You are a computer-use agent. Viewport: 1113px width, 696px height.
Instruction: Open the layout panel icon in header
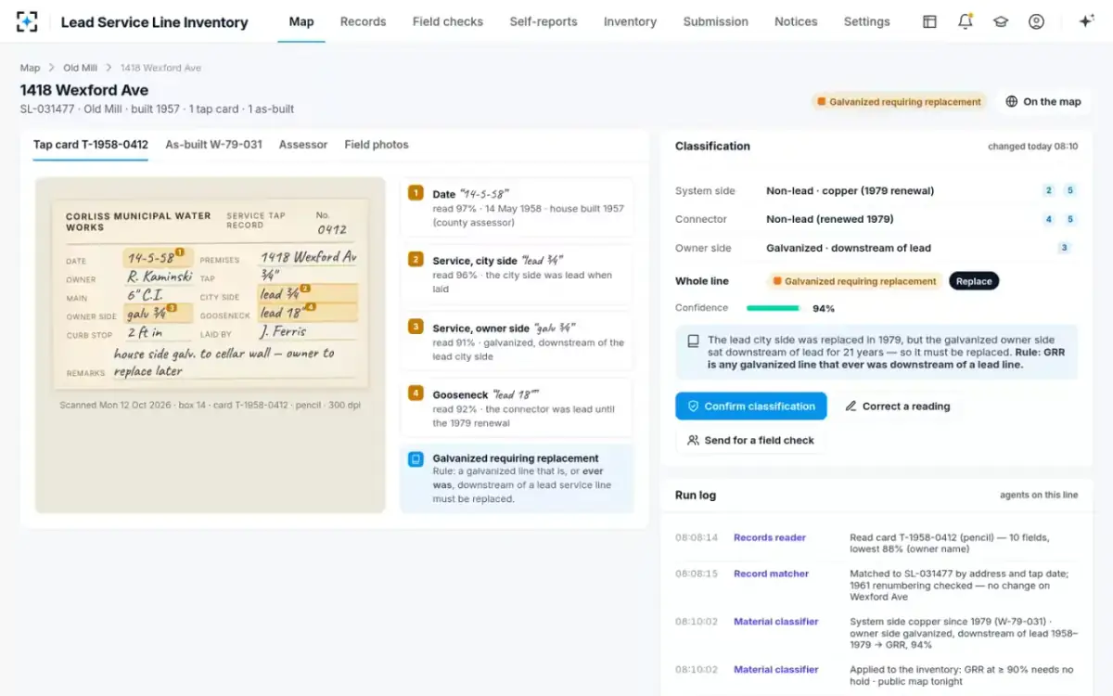(929, 21)
